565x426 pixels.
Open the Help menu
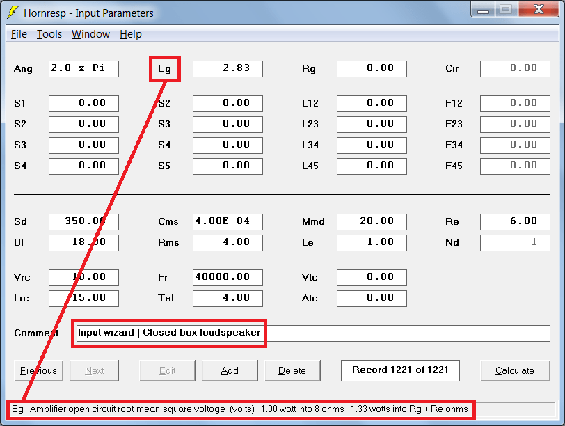pyautogui.click(x=130, y=34)
